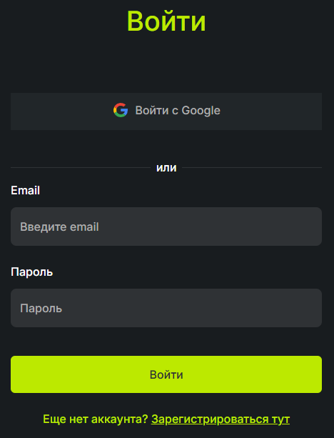Click the large Войти page heading

(x=166, y=21)
